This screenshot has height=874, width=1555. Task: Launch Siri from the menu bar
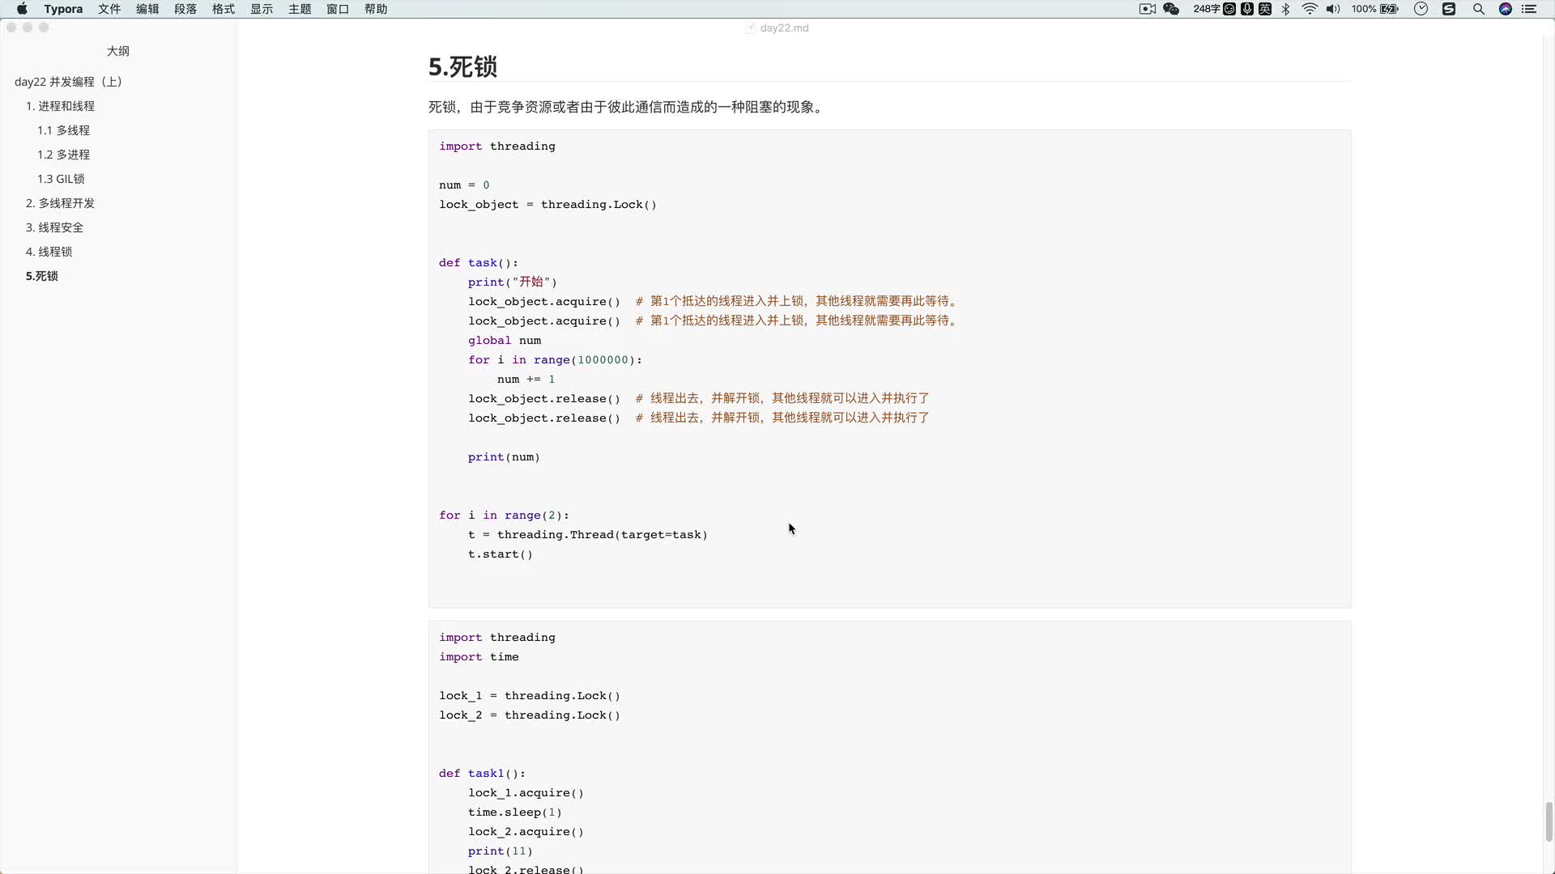[x=1506, y=9]
